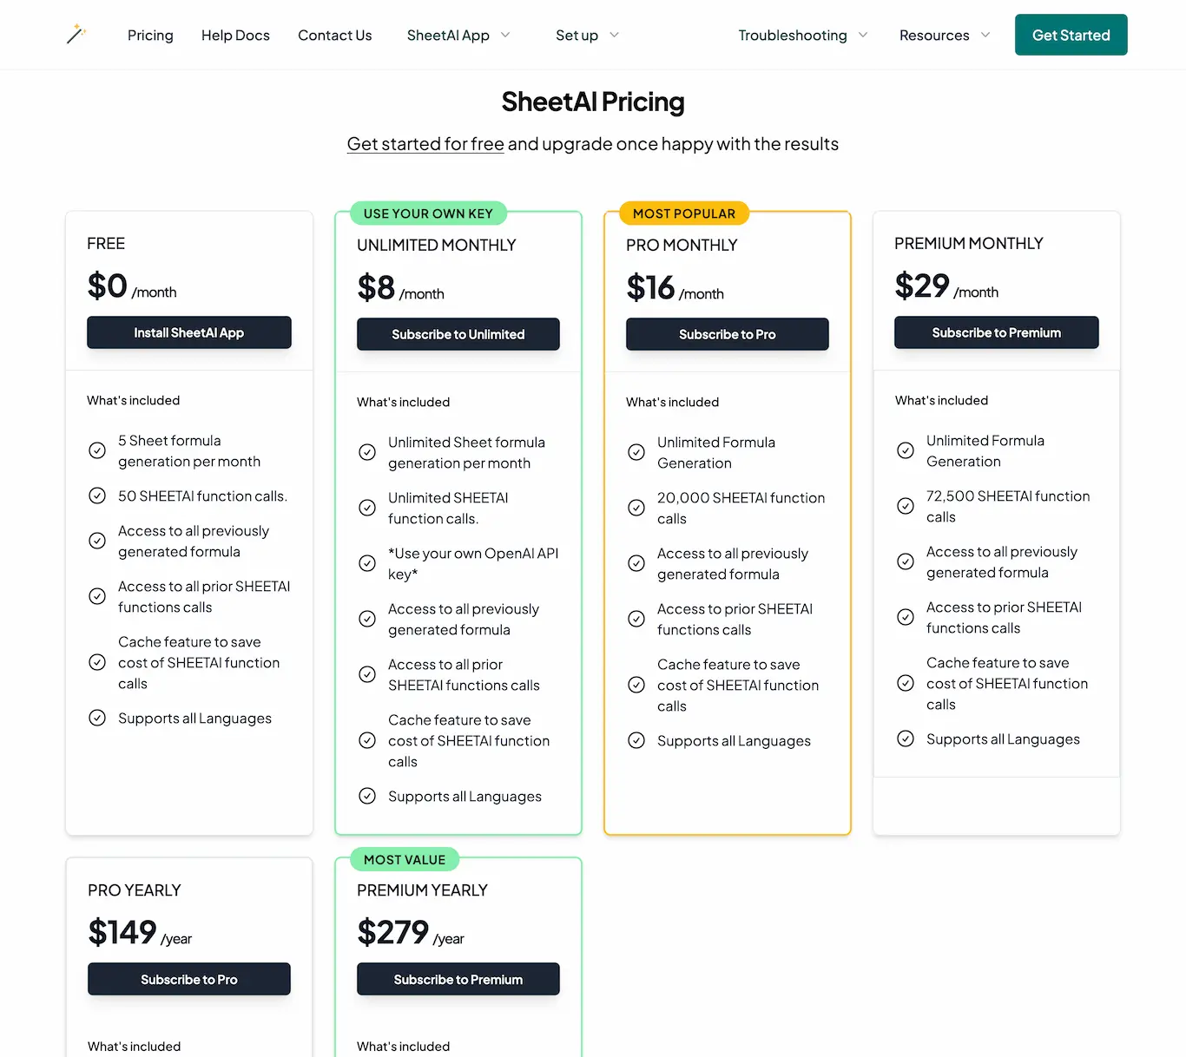The image size is (1186, 1057).
Task: Open the Set up menu
Action: click(587, 35)
